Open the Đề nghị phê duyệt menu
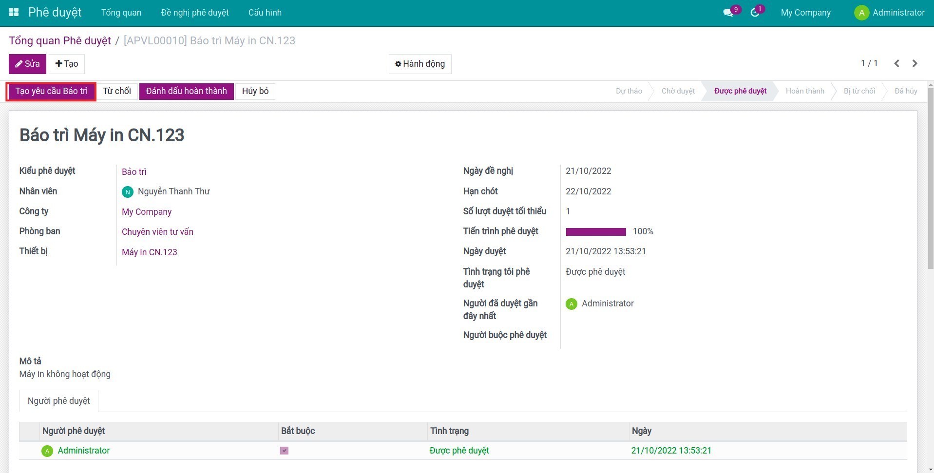 [x=194, y=13]
